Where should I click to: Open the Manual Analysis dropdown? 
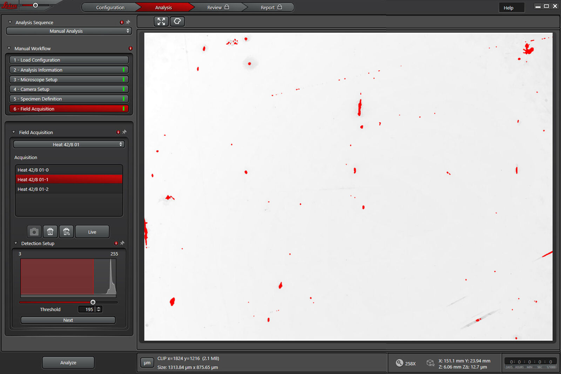click(69, 31)
